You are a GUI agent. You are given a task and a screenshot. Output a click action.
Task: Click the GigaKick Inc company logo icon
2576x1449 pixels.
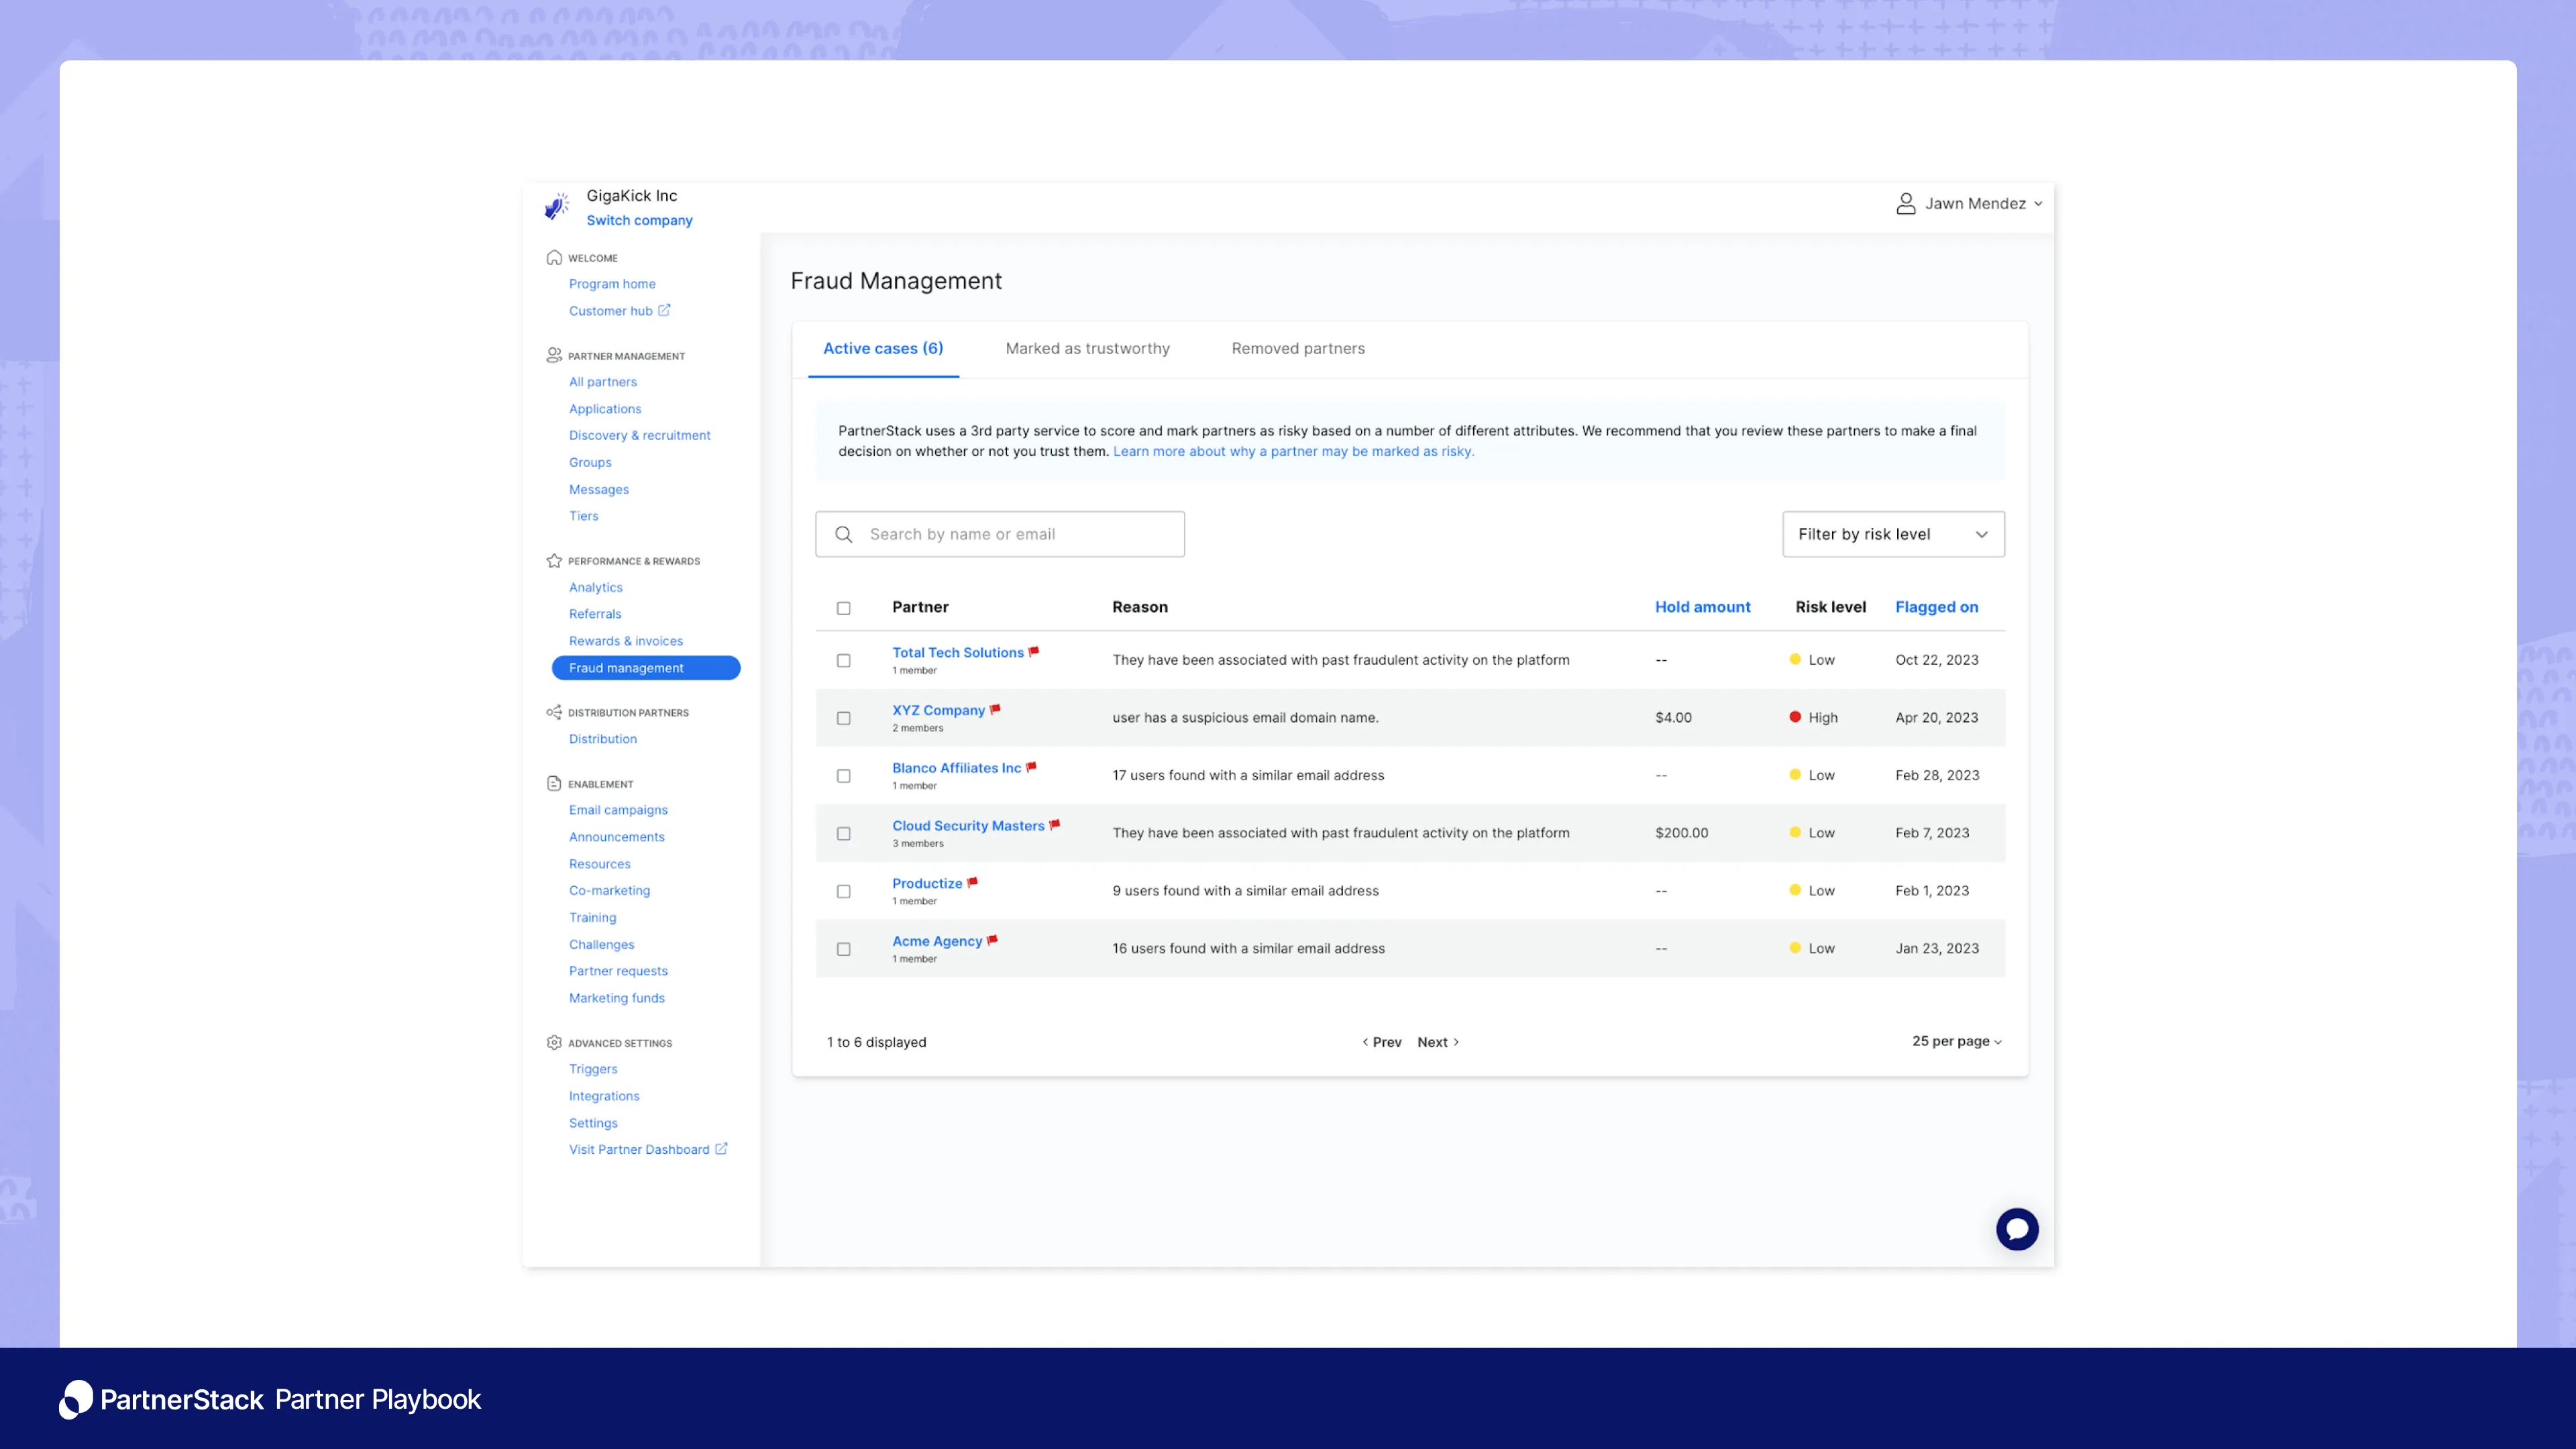[x=556, y=206]
